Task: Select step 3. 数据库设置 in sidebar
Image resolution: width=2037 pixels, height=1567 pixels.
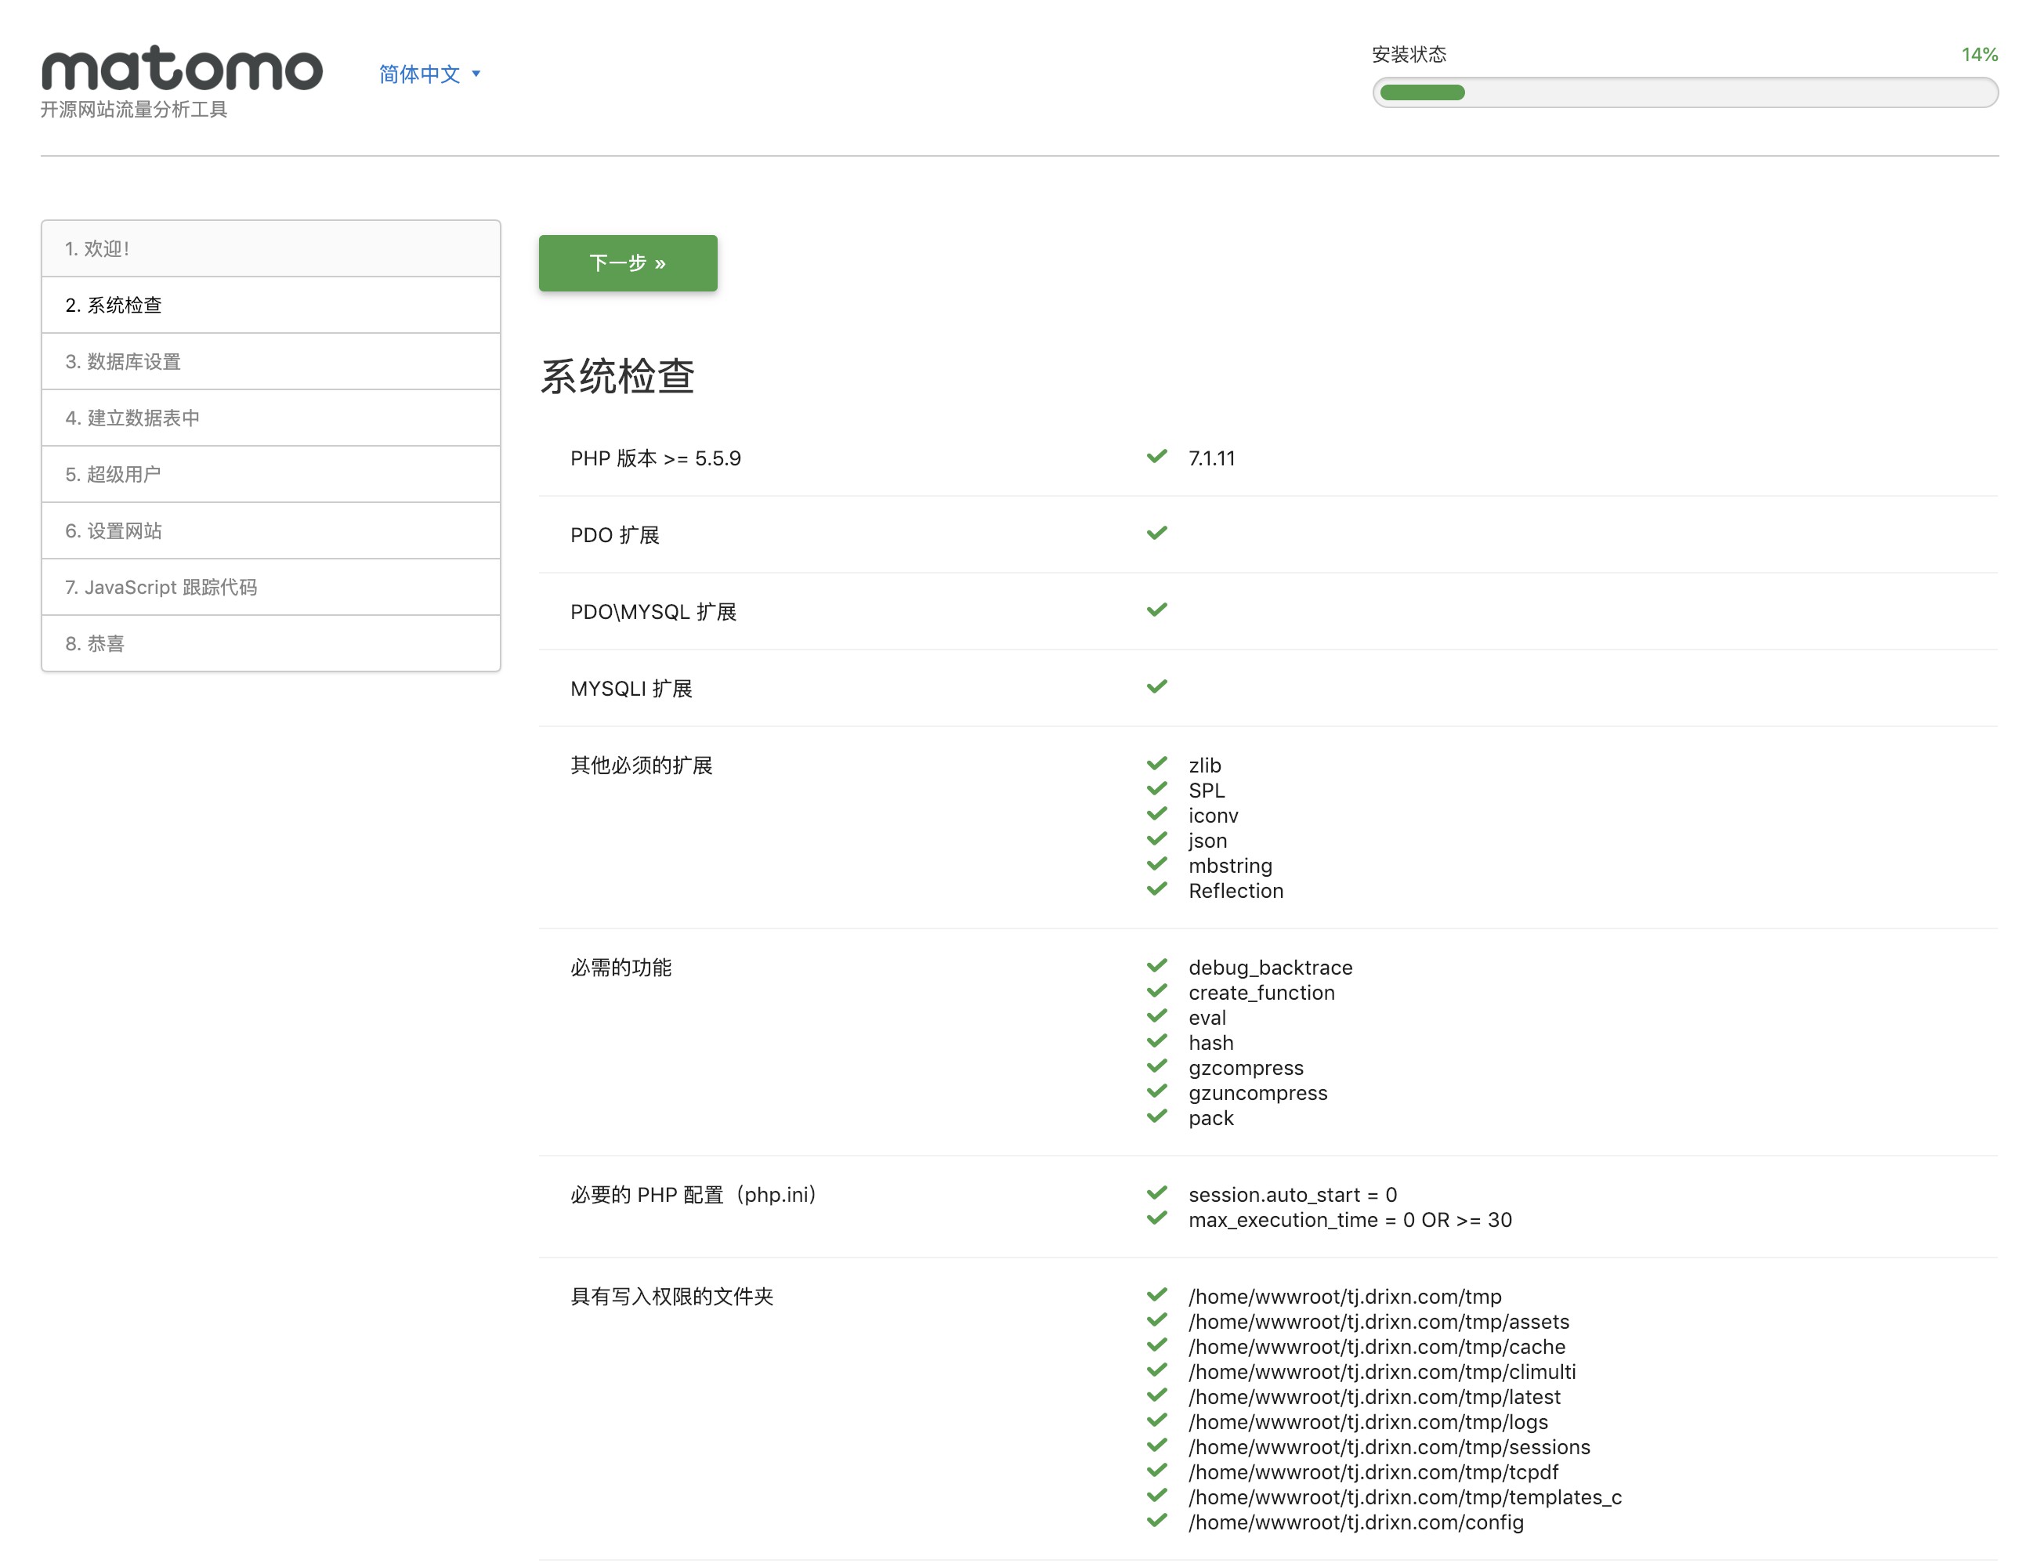Action: [270, 362]
